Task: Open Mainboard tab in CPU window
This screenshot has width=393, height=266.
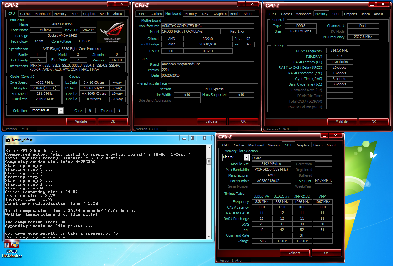Action: [43, 14]
